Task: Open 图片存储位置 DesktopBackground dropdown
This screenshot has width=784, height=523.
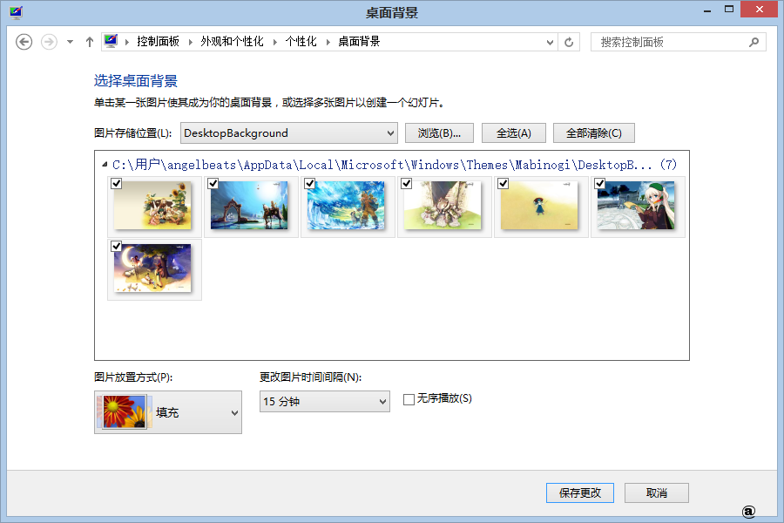Action: pyautogui.click(x=289, y=133)
